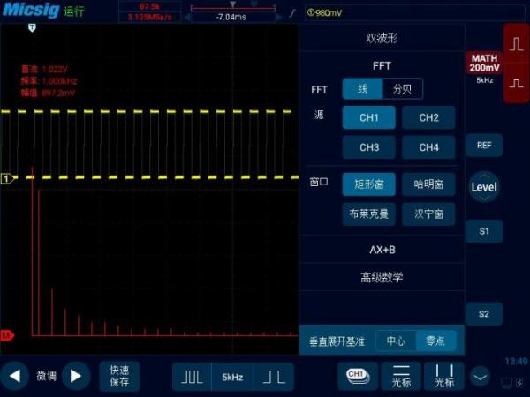Open the horizontal cursor (光标) tool

(x=401, y=376)
